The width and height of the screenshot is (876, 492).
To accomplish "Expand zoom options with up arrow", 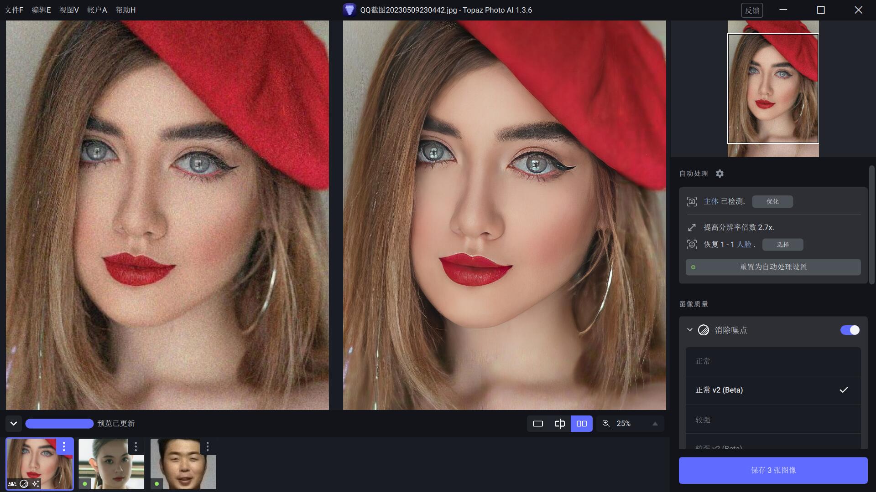I will (655, 424).
